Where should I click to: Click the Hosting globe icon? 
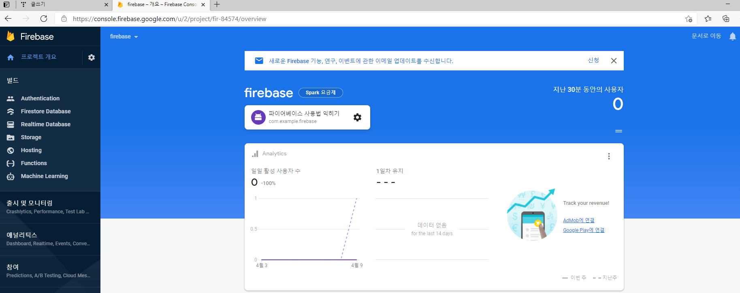click(x=11, y=150)
